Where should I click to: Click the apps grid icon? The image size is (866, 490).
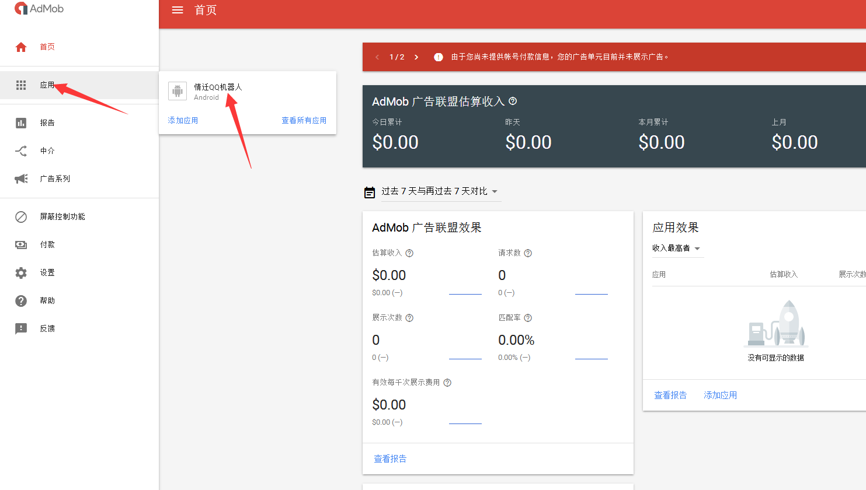coord(21,85)
